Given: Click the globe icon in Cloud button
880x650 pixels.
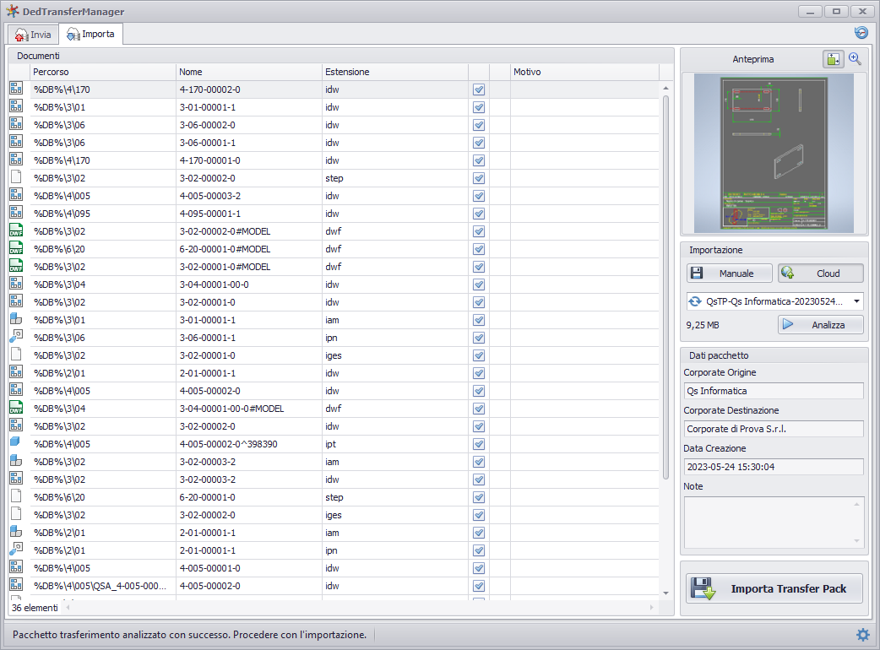Looking at the screenshot, I should (x=787, y=273).
